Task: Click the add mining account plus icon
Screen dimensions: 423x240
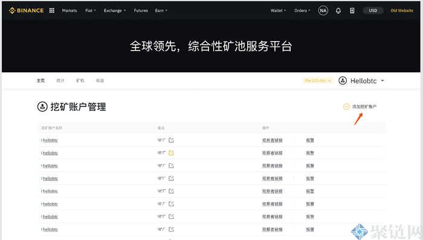Action: tap(346, 107)
